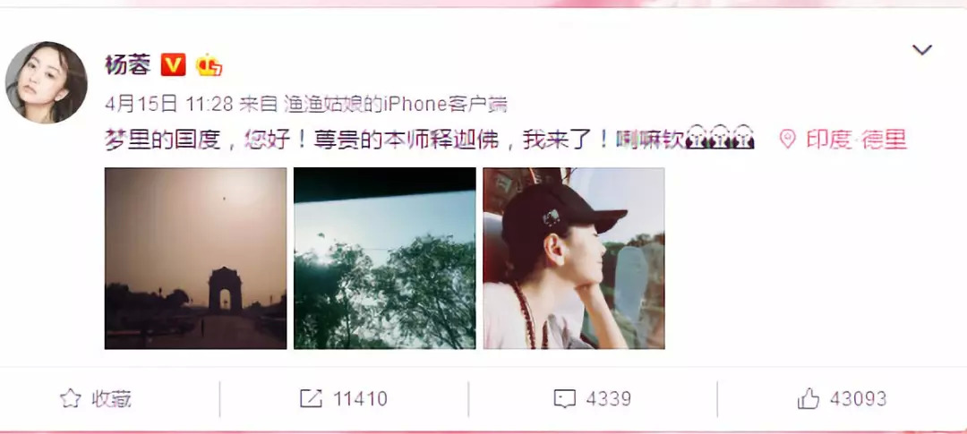The width and height of the screenshot is (967, 434).
Task: Open the 杨蓉 username link
Action: (128, 64)
